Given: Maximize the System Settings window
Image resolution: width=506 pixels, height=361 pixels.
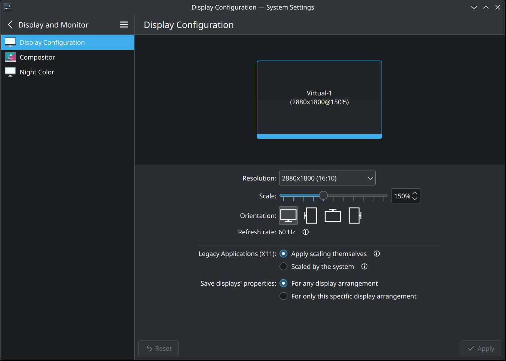Looking at the screenshot, I should coord(486,7).
